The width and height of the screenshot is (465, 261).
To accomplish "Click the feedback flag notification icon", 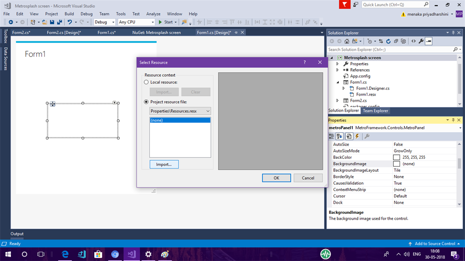I will pos(345,5).
